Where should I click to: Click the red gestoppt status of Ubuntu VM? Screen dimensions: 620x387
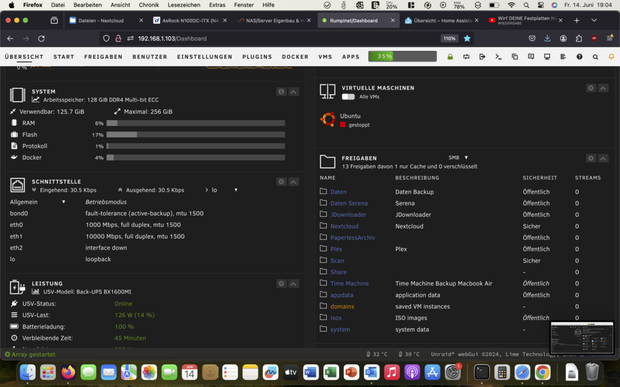355,125
